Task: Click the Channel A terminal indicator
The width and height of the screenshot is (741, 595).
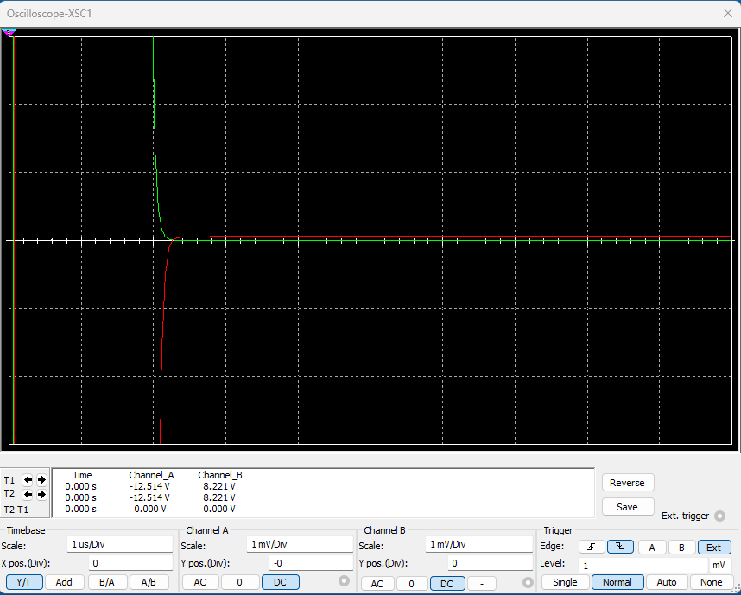Action: (345, 581)
